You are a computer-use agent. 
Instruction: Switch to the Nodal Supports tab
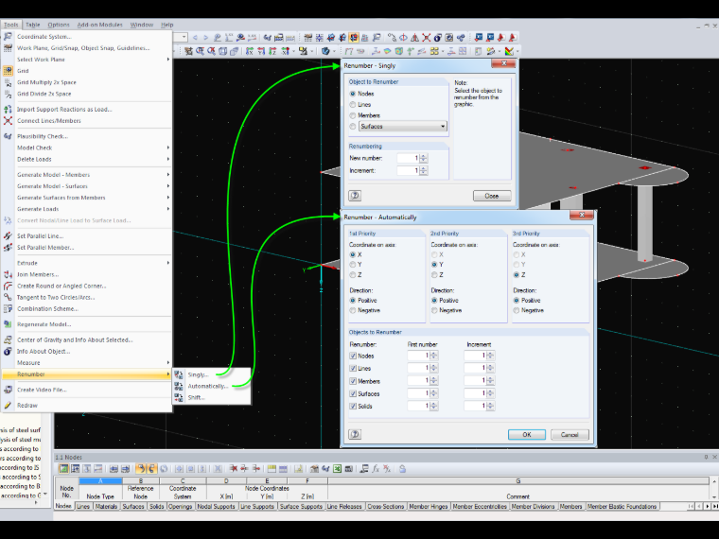(216, 507)
